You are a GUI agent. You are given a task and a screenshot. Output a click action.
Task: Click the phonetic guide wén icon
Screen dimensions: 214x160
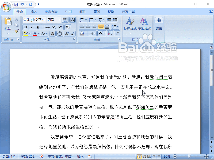pyautogui.click(x=65, y=20)
